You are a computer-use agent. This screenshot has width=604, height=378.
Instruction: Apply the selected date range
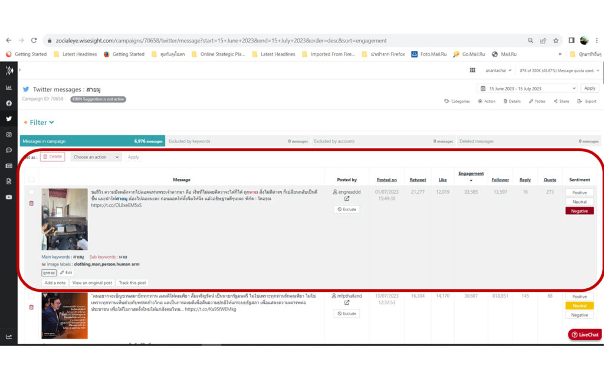pos(589,89)
